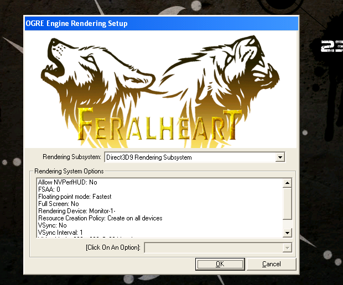This screenshot has width=343, height=285.
Task: Click the options list scroll up arrow
Action: pos(288,183)
